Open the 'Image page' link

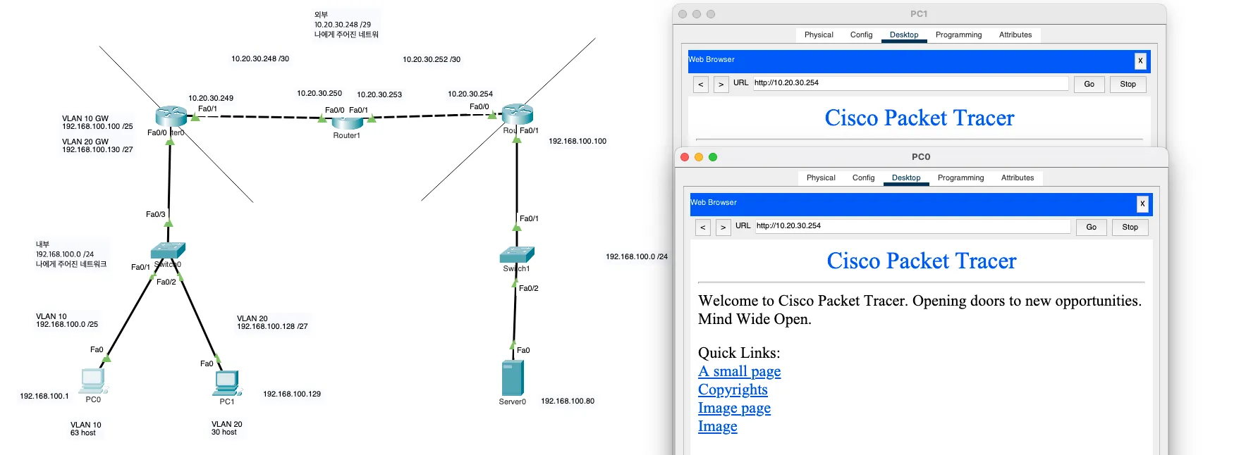[x=734, y=408]
